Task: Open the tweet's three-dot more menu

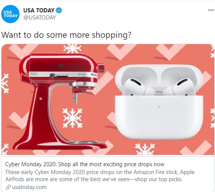Action: (x=211, y=10)
